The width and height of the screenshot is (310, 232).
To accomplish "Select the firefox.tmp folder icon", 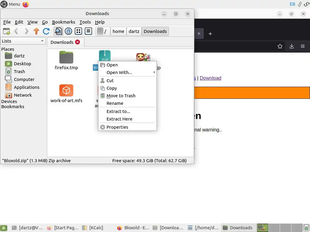I will (66, 57).
